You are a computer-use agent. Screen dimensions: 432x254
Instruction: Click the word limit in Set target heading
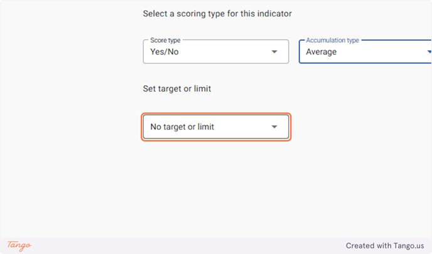pos(202,88)
